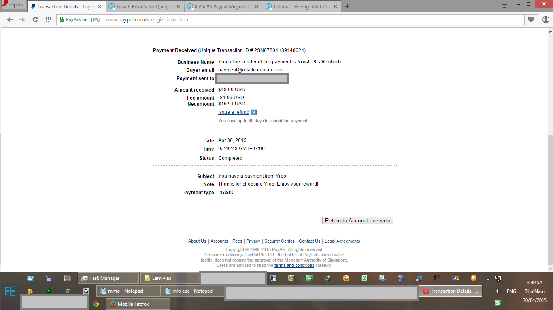Open the Security Center footer link
This screenshot has width=553, height=310.
tap(279, 241)
